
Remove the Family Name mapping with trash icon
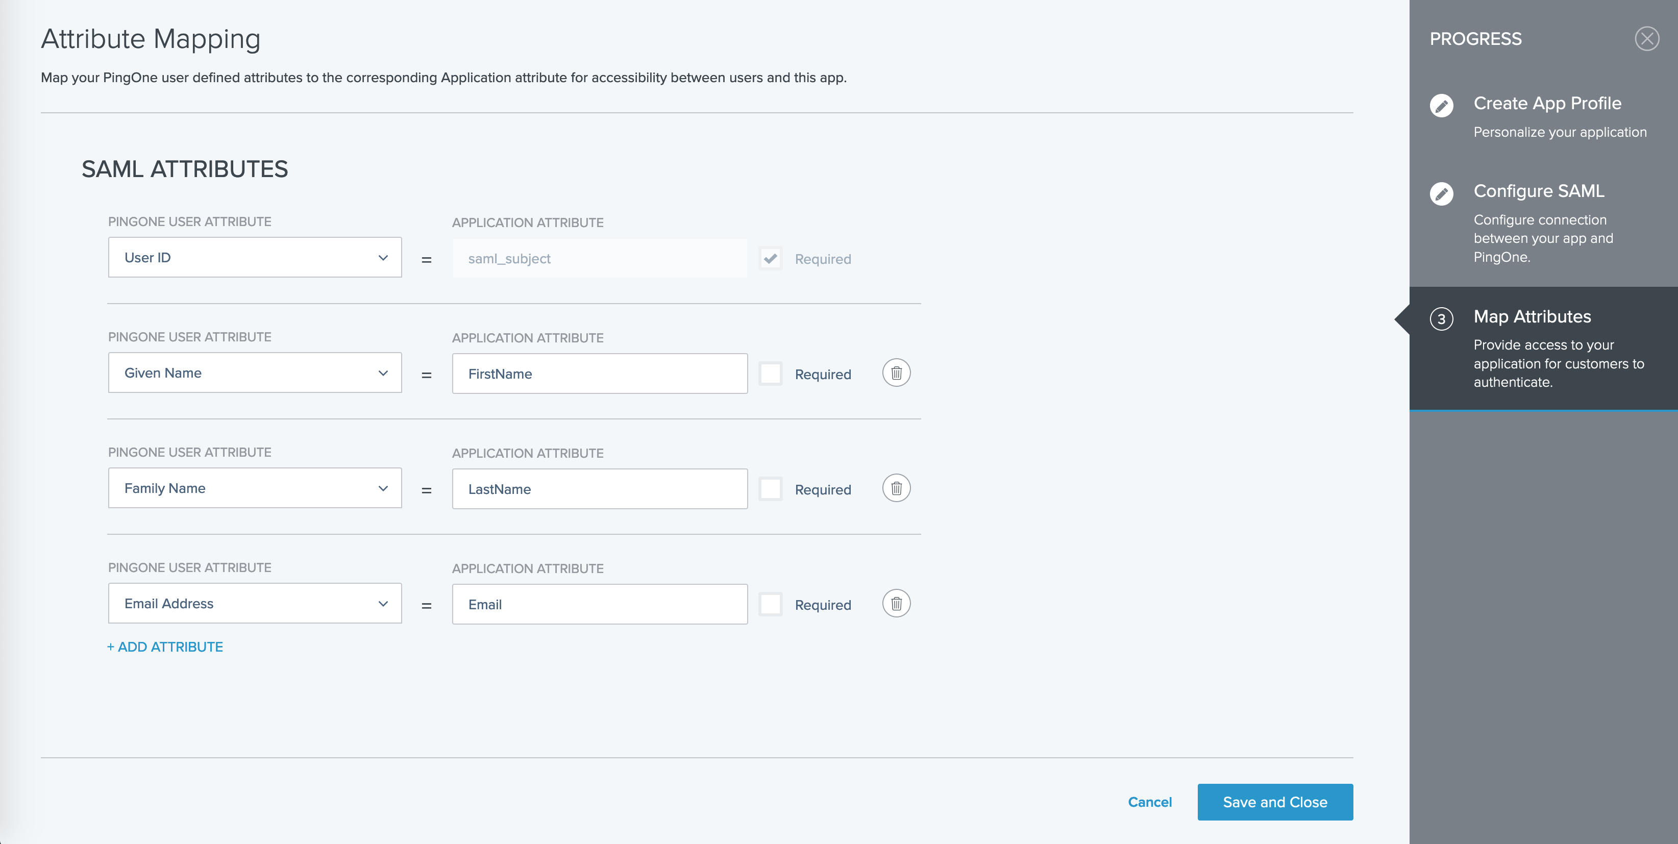896,488
